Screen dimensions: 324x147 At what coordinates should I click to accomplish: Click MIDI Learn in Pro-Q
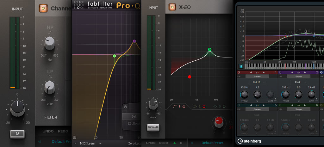[x=88, y=144]
